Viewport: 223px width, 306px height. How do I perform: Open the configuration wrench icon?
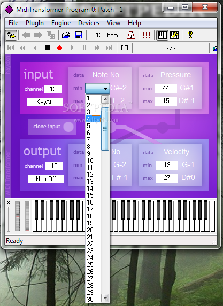click(x=174, y=35)
